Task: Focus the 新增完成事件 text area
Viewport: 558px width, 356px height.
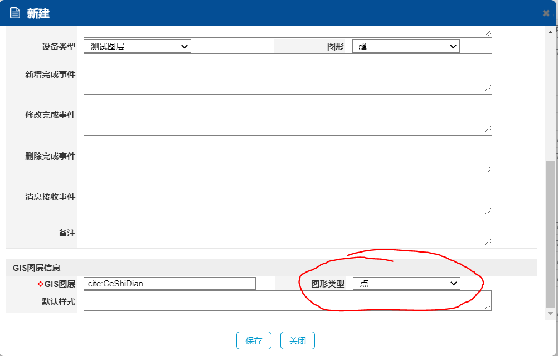Action: tap(288, 73)
